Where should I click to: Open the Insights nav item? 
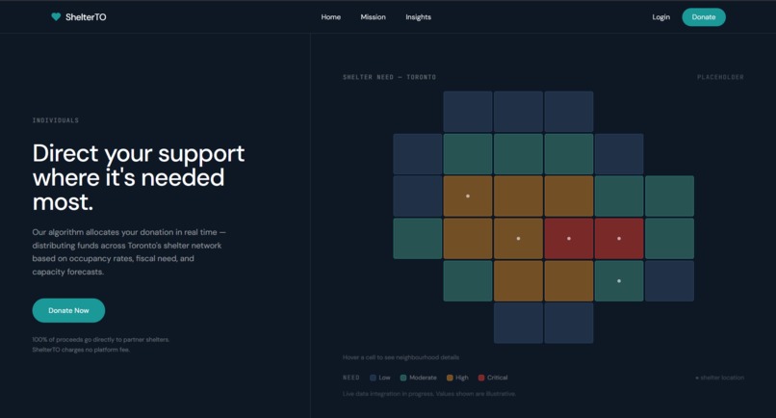[418, 16]
